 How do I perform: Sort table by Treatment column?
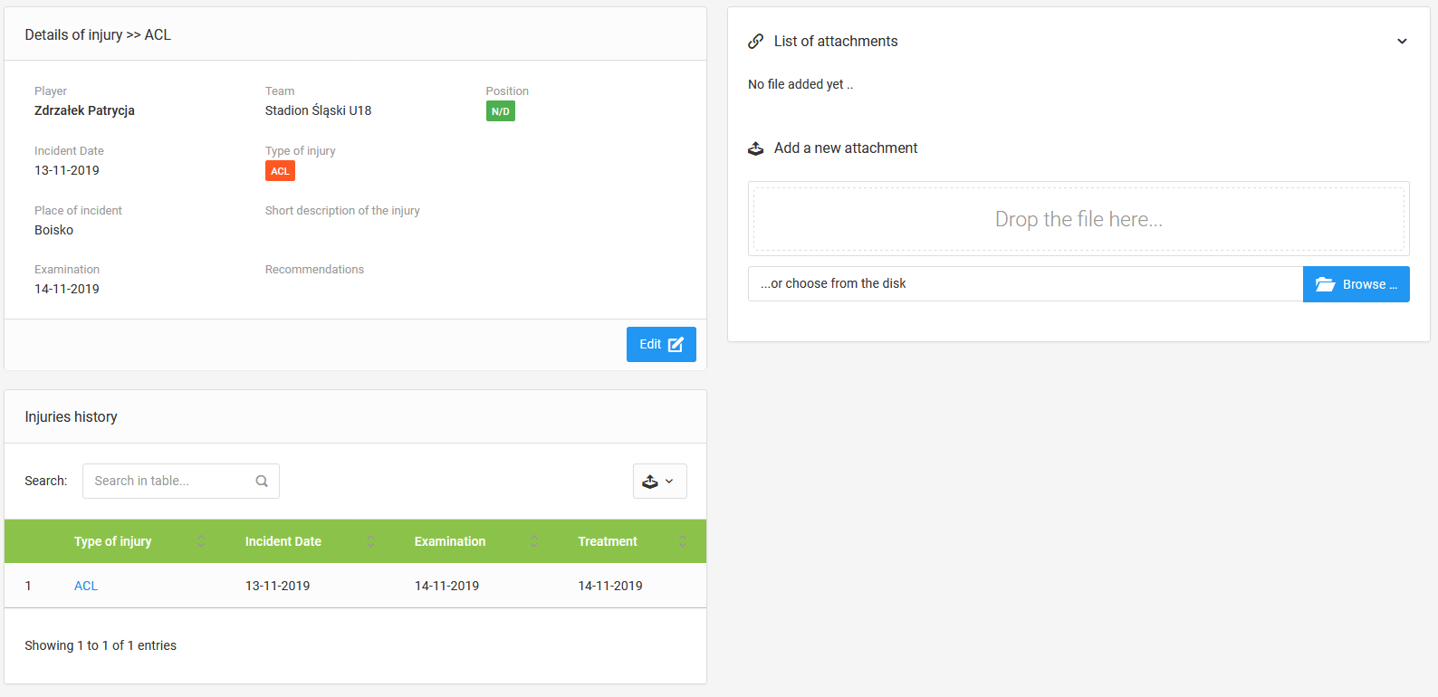pos(608,541)
